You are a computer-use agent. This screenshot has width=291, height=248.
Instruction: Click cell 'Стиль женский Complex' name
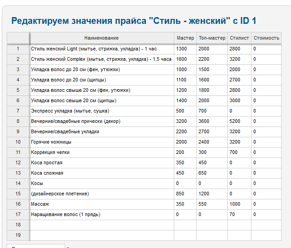[101, 59]
